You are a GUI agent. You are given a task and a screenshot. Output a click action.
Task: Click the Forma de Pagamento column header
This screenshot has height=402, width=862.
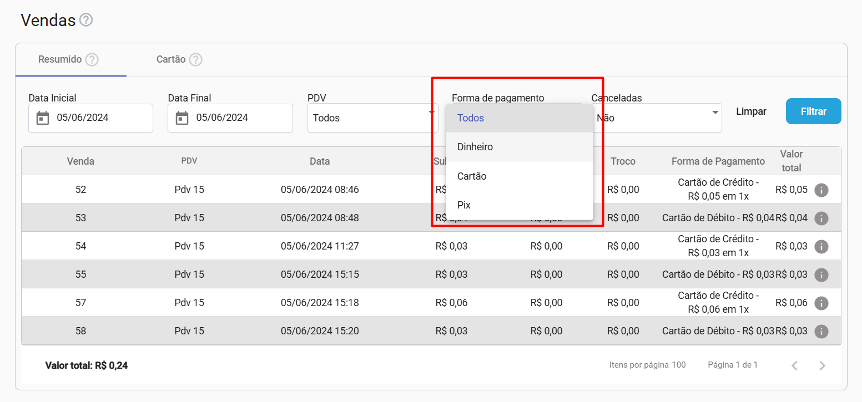tap(718, 161)
